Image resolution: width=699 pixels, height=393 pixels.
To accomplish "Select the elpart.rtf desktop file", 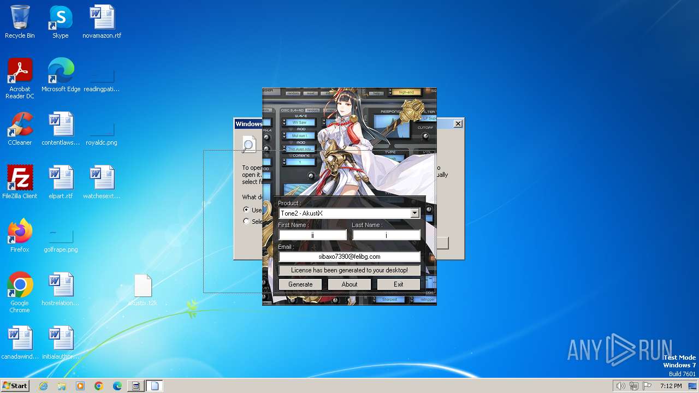I will coord(61,182).
